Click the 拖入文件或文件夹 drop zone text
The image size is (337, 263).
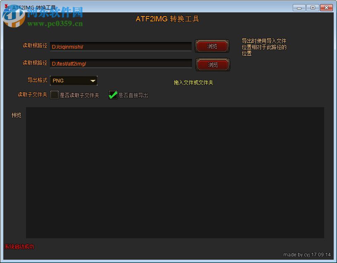[x=193, y=82]
